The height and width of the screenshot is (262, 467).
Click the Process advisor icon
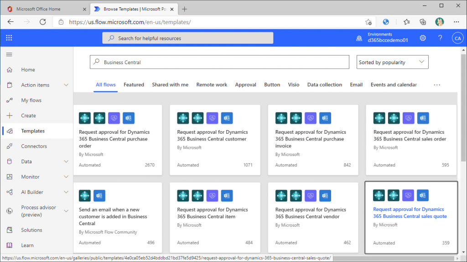[10, 211]
